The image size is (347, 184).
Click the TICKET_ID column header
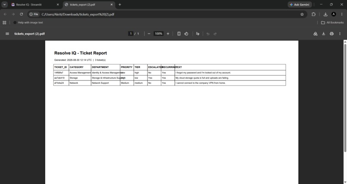(60, 67)
